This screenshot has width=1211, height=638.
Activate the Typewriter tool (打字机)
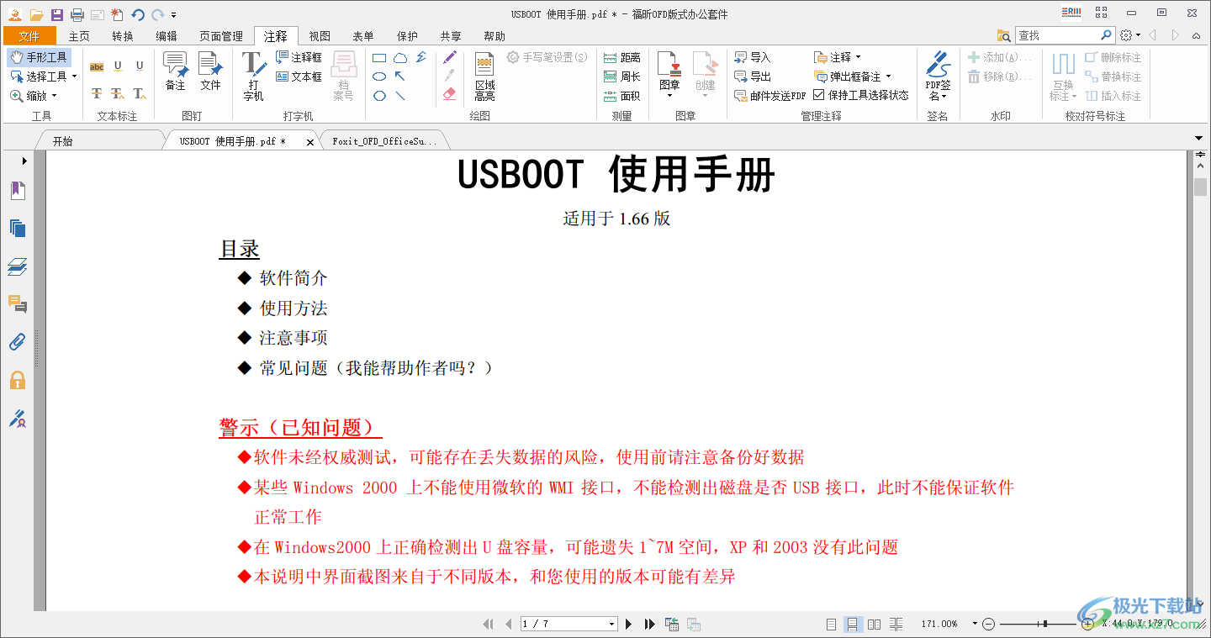(253, 76)
